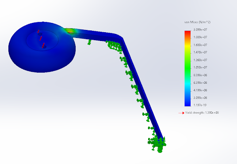Image resolution: width=237 pixels, height=164 pixels.
Task: Click the green fixture symbols at arm's bottom end
Action: point(157,144)
